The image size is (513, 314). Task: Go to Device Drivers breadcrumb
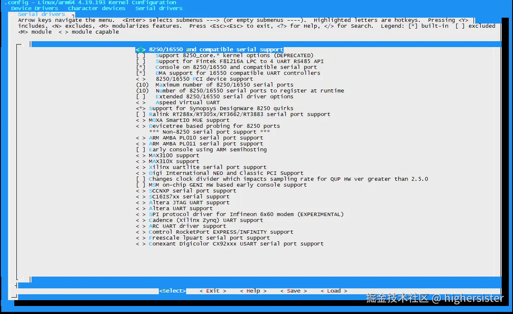(34, 8)
